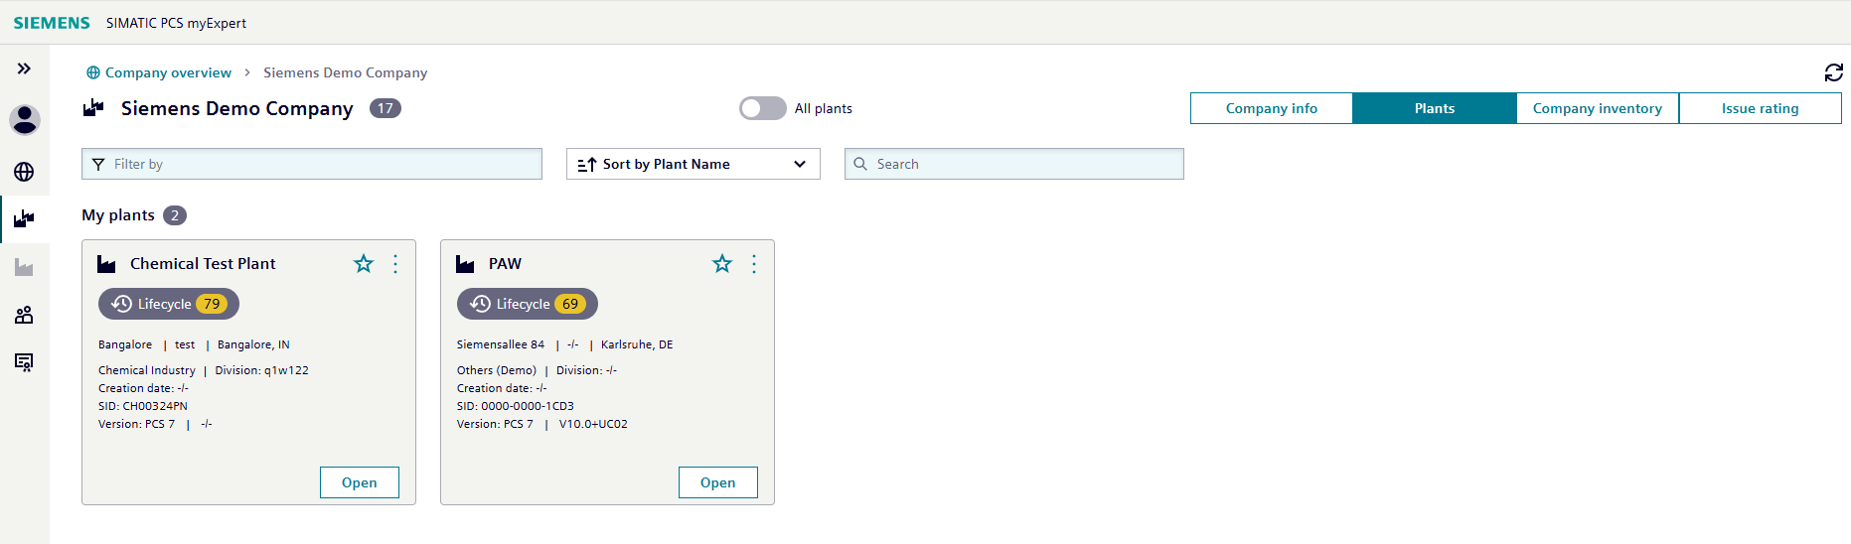Screen dimensions: 1851x544
Task: Go to Company overview breadcrumb link
Action: (x=168, y=72)
